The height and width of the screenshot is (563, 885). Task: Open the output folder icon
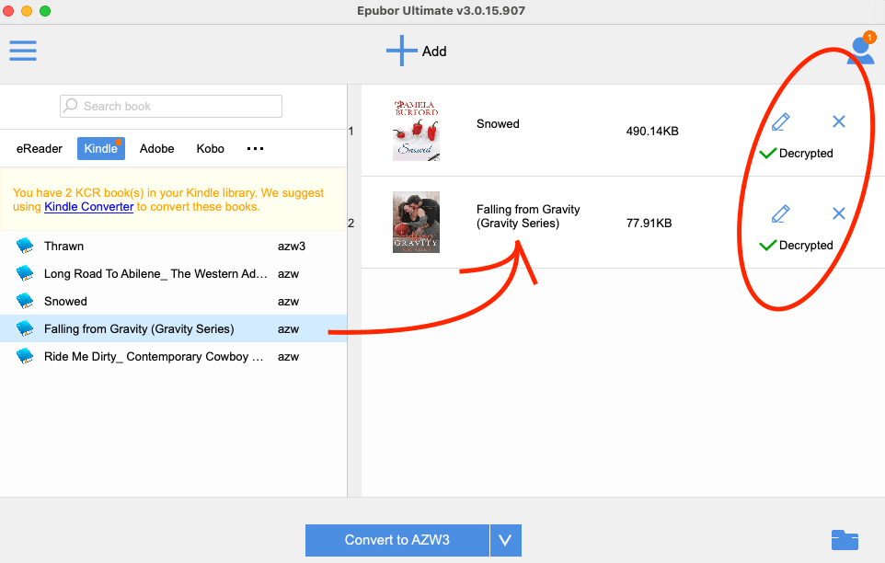coord(845,540)
